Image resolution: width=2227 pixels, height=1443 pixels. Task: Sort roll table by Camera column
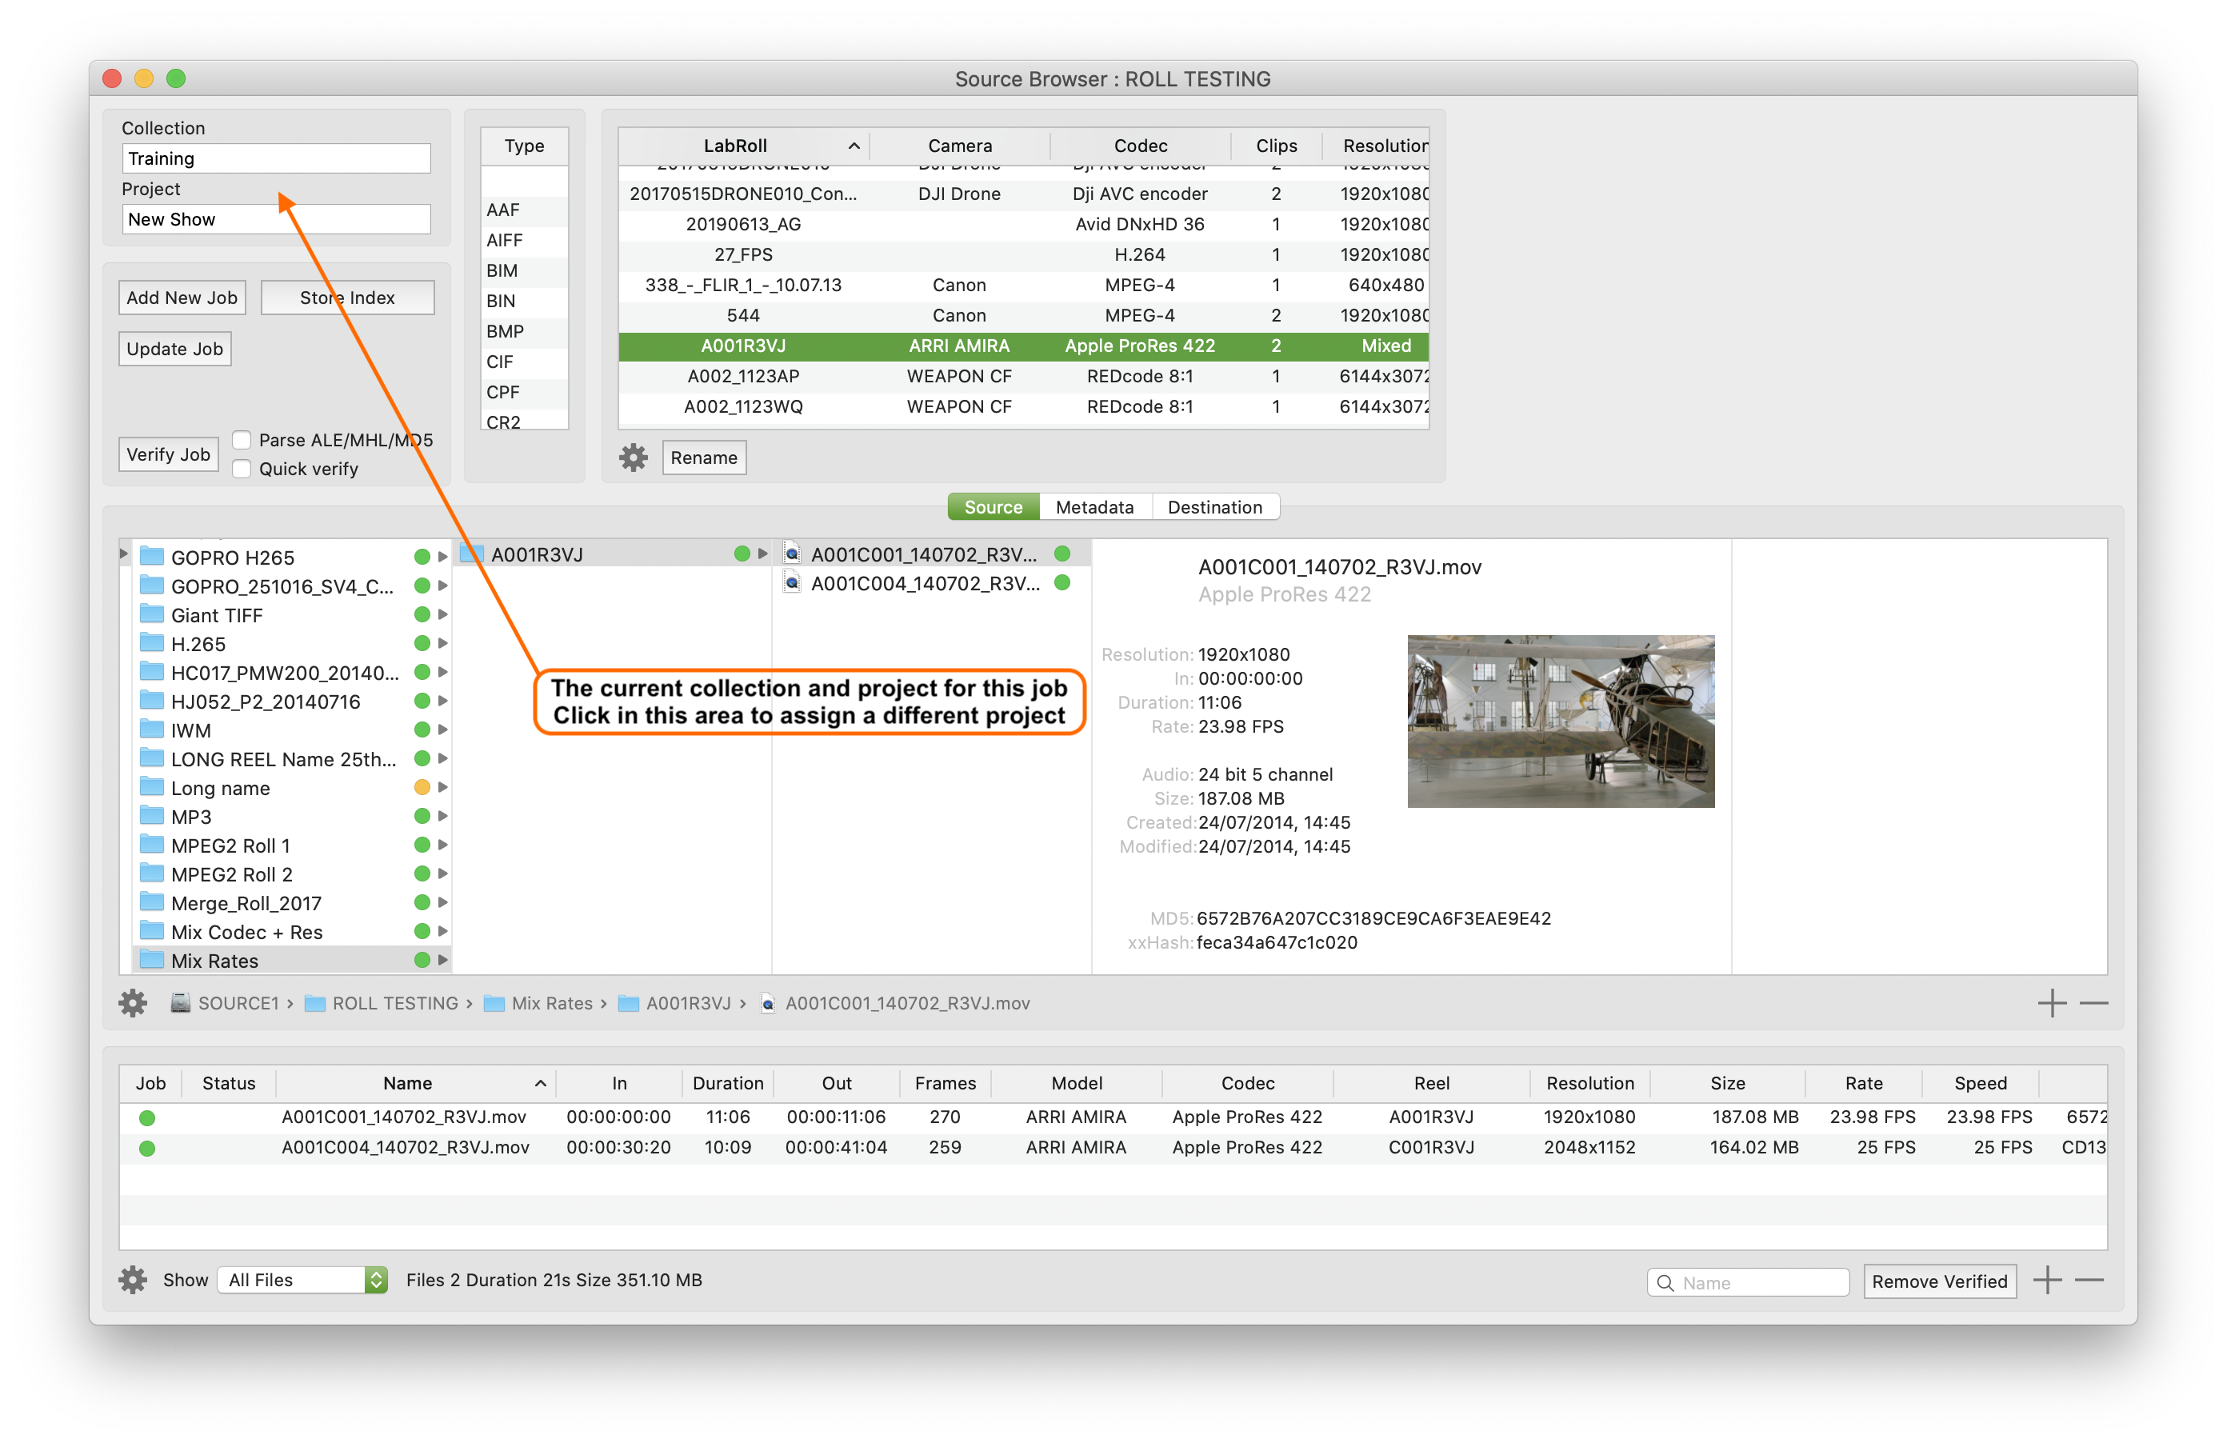[959, 146]
